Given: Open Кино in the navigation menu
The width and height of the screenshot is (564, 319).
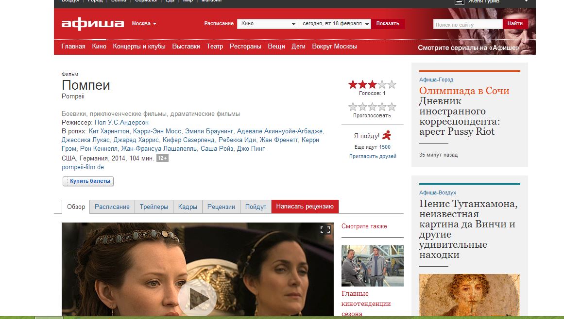Looking at the screenshot, I should pyautogui.click(x=99, y=46).
